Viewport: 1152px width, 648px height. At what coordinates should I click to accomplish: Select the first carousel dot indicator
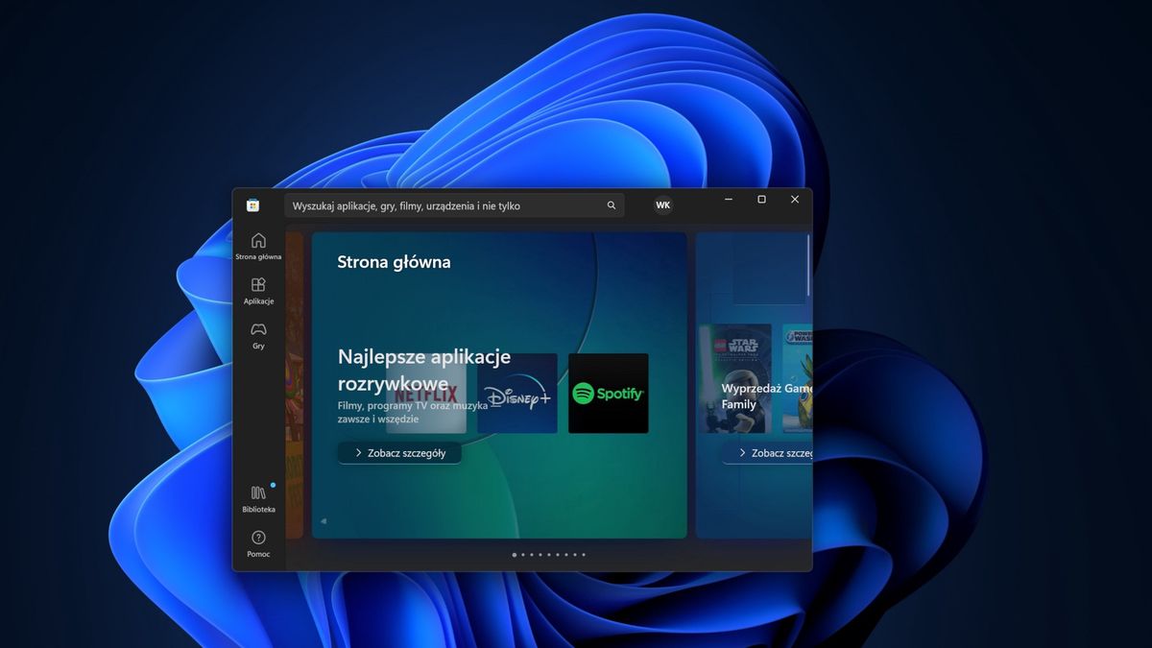tap(514, 554)
